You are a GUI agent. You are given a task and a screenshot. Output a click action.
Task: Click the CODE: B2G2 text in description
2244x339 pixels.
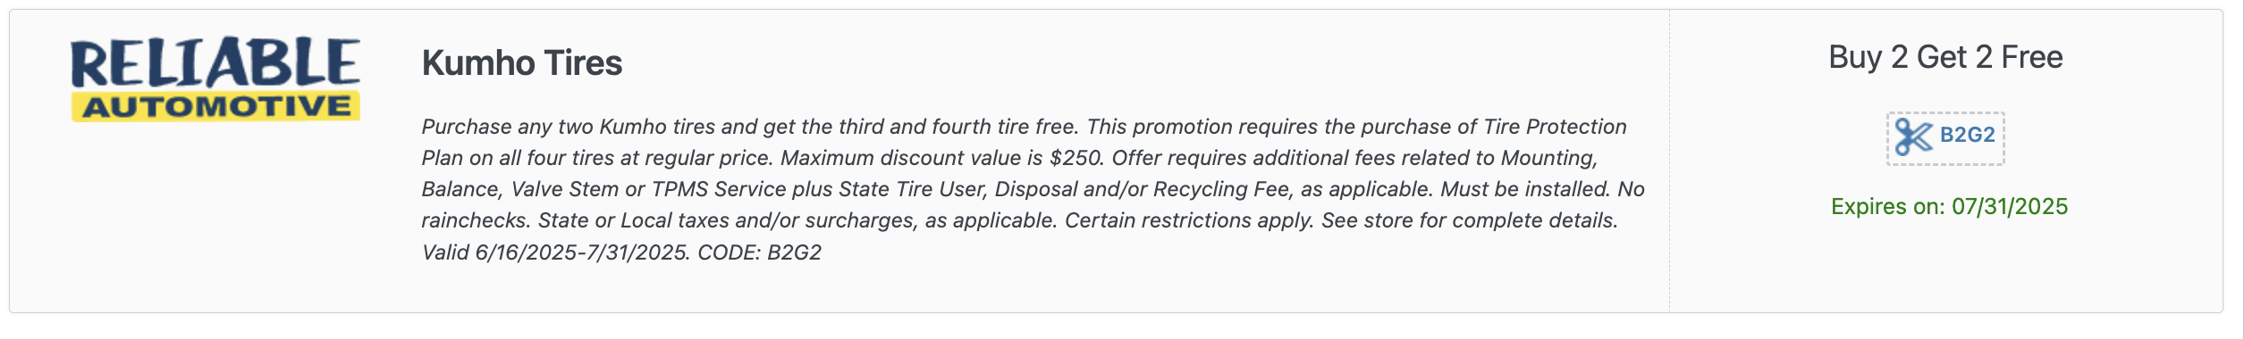759,252
